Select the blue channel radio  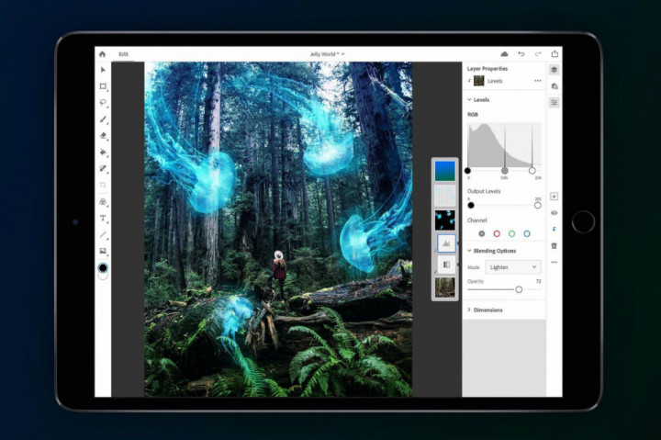(x=527, y=233)
